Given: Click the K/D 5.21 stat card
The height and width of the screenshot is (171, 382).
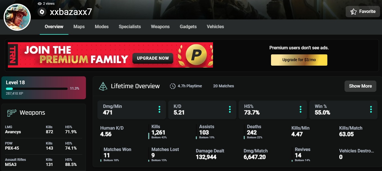Looking at the screenshot, I should (x=202, y=110).
